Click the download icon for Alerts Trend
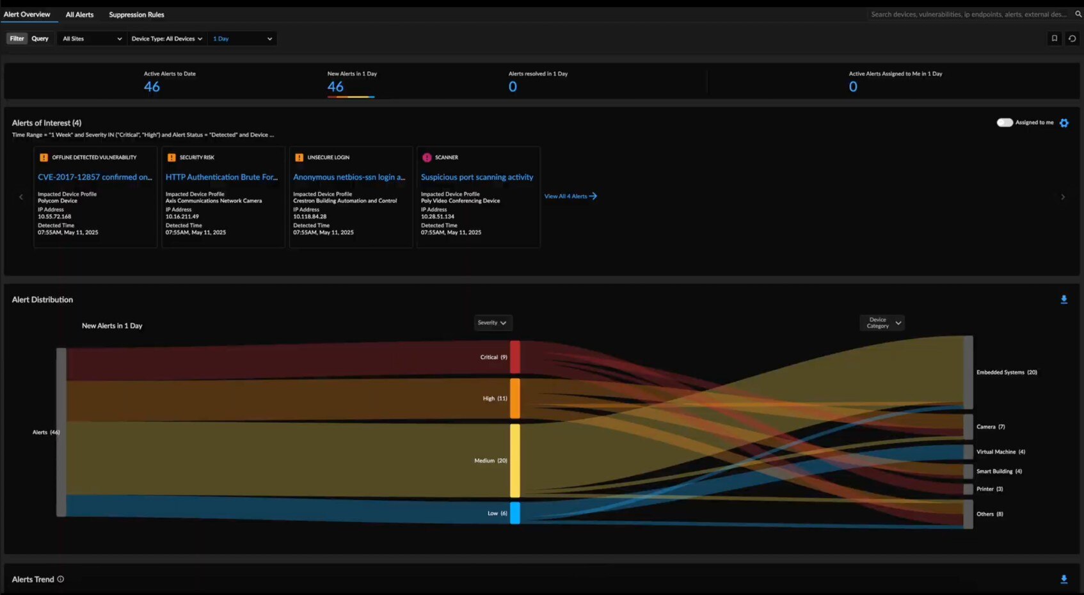This screenshot has height=595, width=1084. click(x=1064, y=578)
